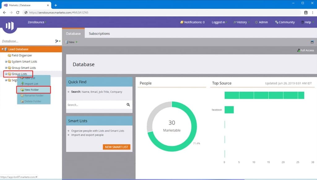Click the Field Organizer folder icon

[x=9, y=55]
